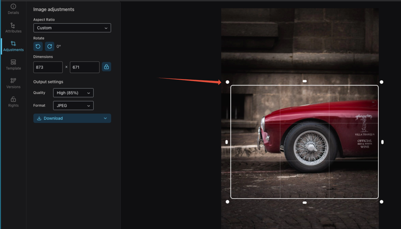Toggle the dimensions aspect lock
Viewport: 401px width, 229px height.
click(107, 67)
